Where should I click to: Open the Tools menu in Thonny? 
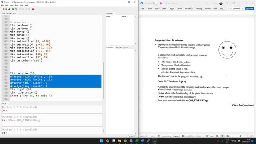pyautogui.click(x=22, y=5)
